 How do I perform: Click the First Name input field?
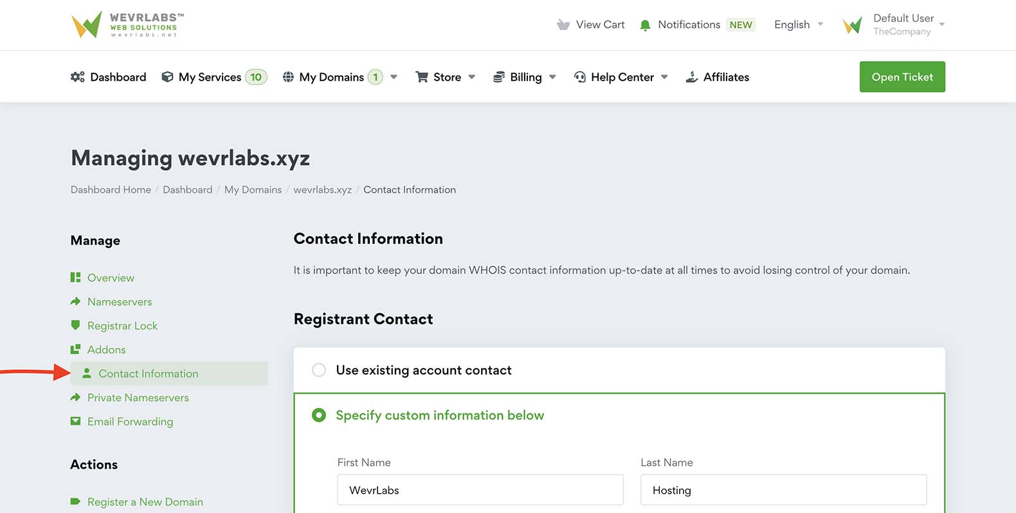click(480, 490)
